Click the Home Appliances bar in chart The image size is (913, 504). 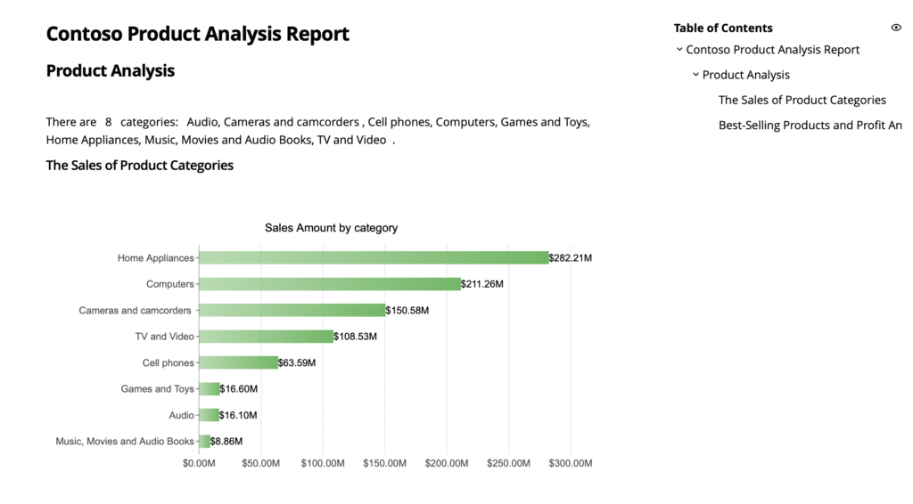tap(373, 258)
